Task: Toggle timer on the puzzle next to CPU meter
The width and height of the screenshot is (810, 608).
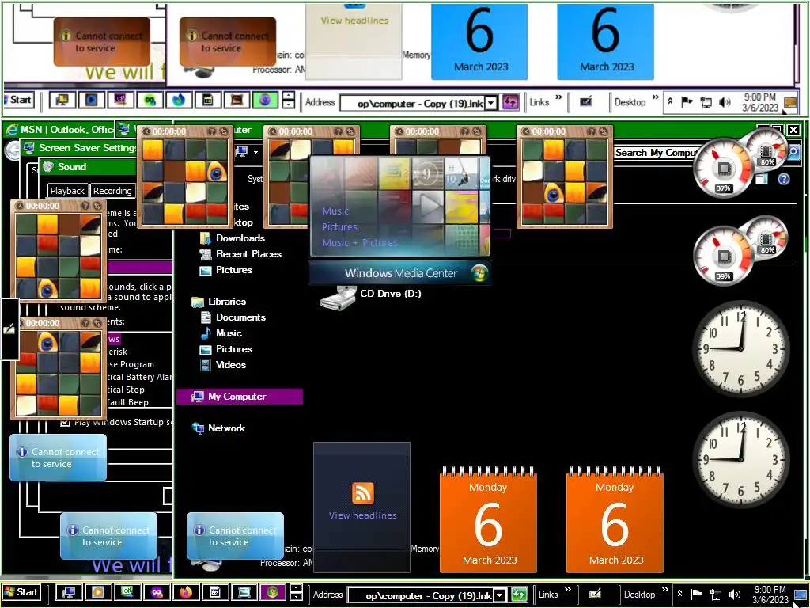Action: 526,131
